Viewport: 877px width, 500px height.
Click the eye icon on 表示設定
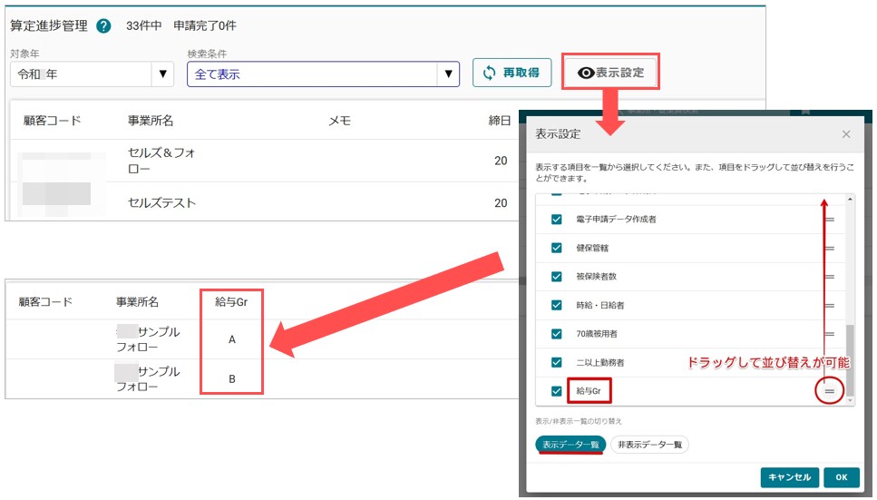pyautogui.click(x=586, y=74)
